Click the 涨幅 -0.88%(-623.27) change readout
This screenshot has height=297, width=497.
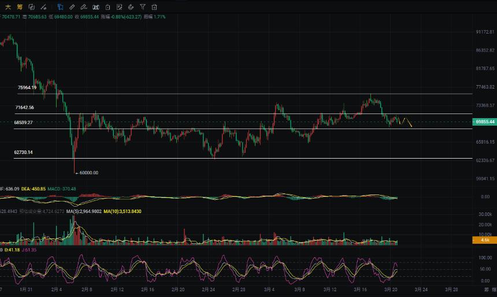[x=121, y=17]
